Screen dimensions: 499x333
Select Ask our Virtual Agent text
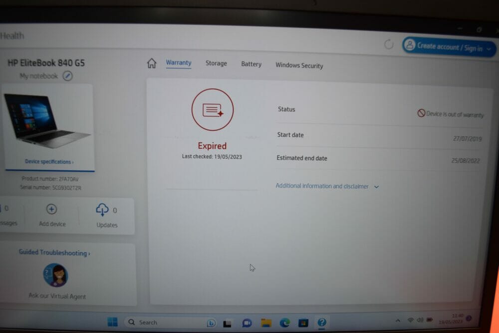click(57, 296)
